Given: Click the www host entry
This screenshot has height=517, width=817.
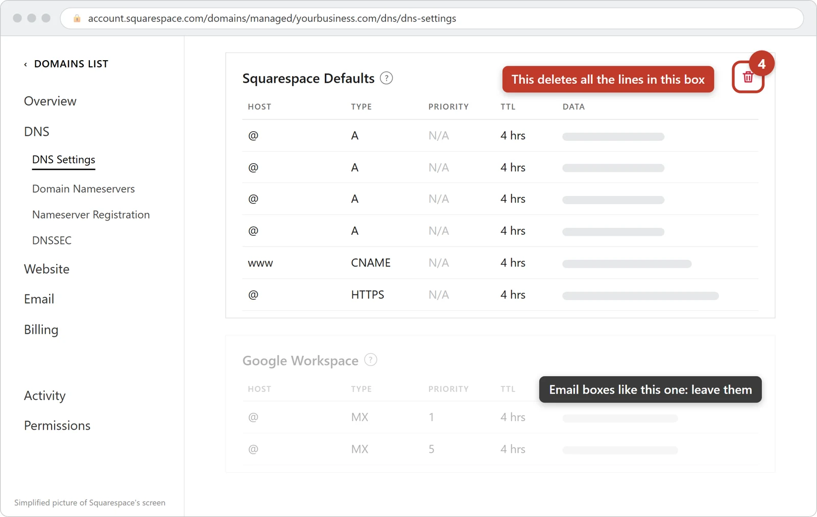Looking at the screenshot, I should click(x=260, y=263).
